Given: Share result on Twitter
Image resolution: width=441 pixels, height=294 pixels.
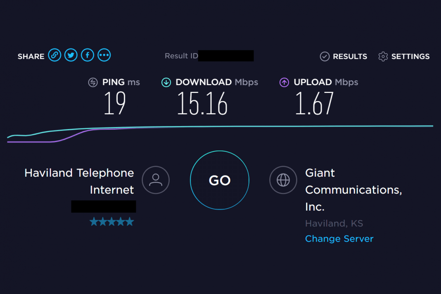Looking at the screenshot, I should 71,55.
